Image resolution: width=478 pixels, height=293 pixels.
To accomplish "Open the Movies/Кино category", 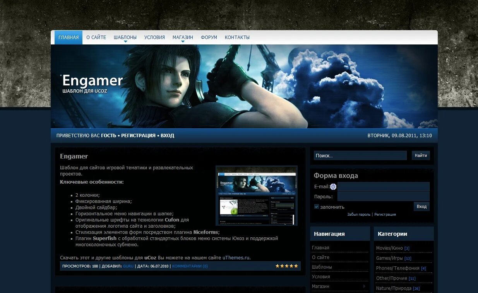I will tap(389, 248).
